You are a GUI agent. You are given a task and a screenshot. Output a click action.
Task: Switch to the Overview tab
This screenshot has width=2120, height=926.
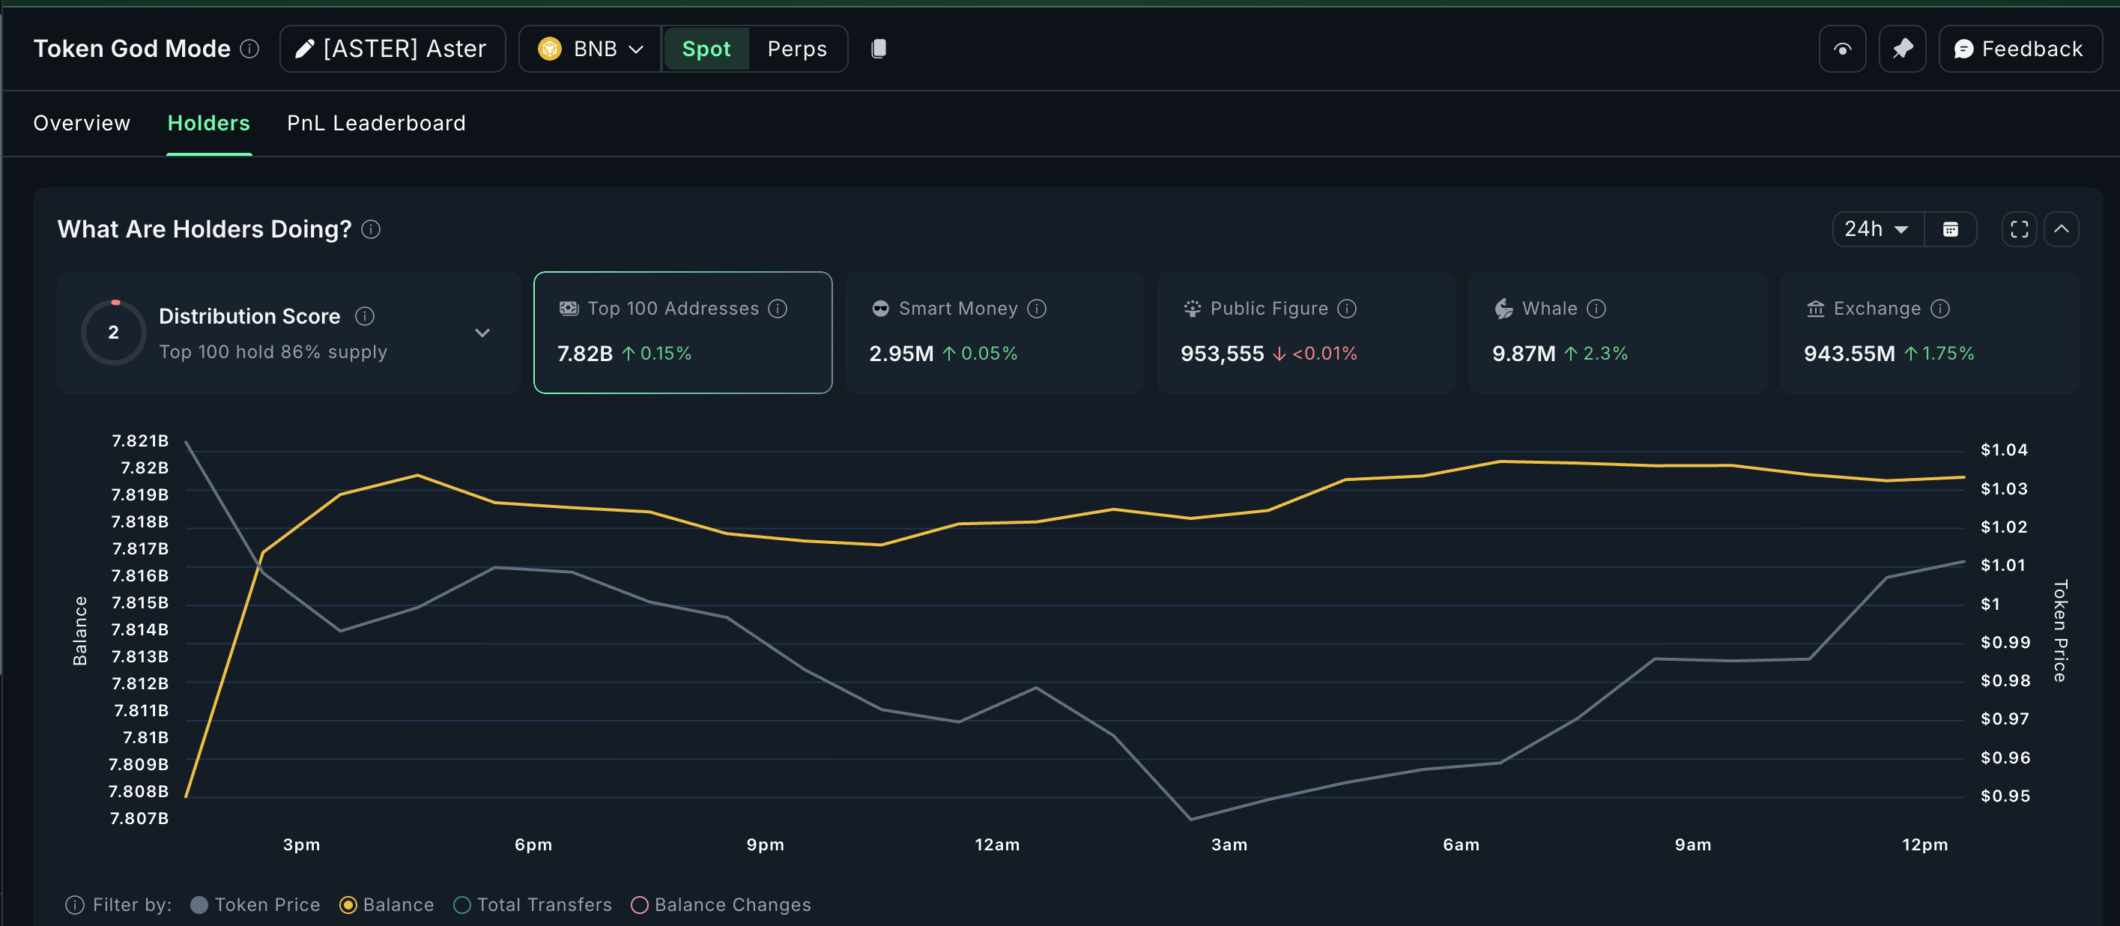82,124
